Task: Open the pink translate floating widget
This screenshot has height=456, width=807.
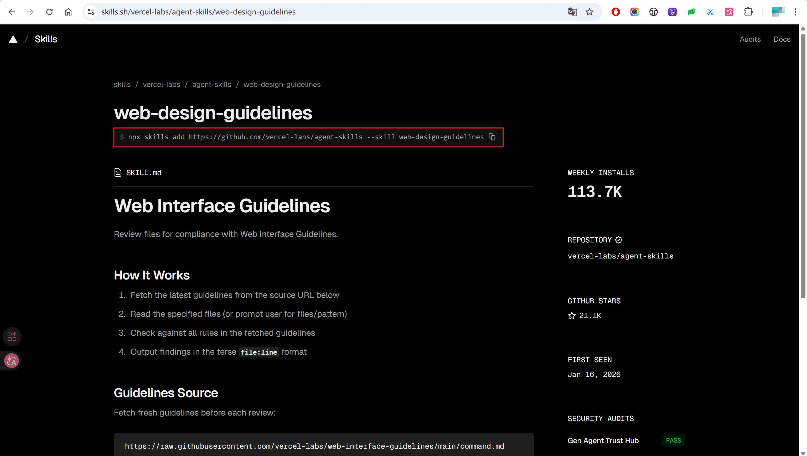Action: point(12,361)
